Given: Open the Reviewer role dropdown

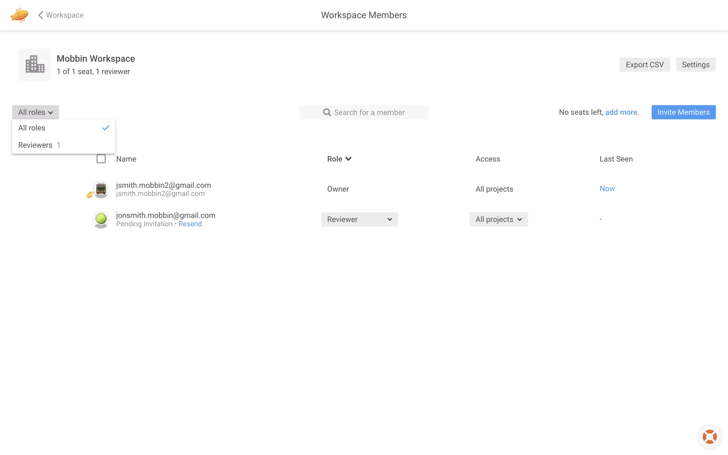Looking at the screenshot, I should pyautogui.click(x=359, y=220).
